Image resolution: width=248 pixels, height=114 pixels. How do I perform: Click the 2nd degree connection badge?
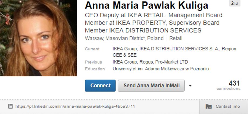click(235, 3)
